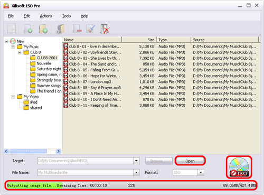Click the Remaining Time 00:00:10 text
This screenshot has height=195, width=264.
point(82,185)
